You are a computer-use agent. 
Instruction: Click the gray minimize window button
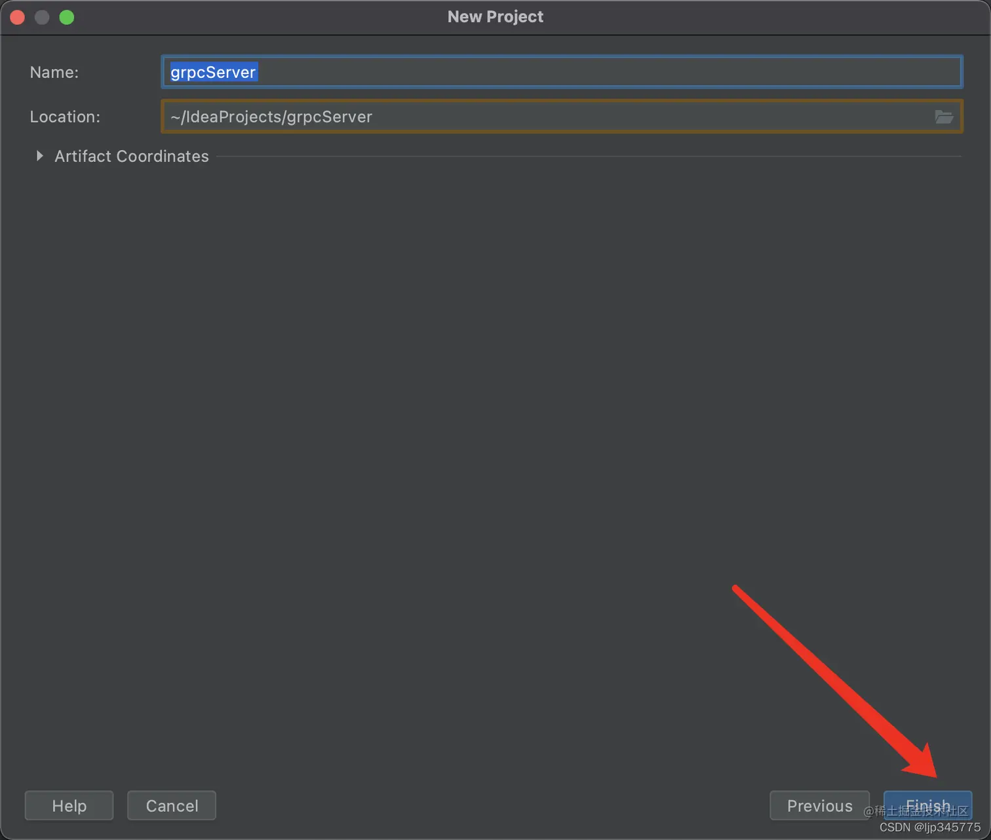pyautogui.click(x=42, y=17)
